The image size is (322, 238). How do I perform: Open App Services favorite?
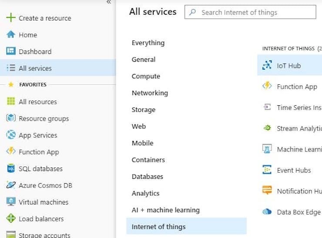click(38, 135)
